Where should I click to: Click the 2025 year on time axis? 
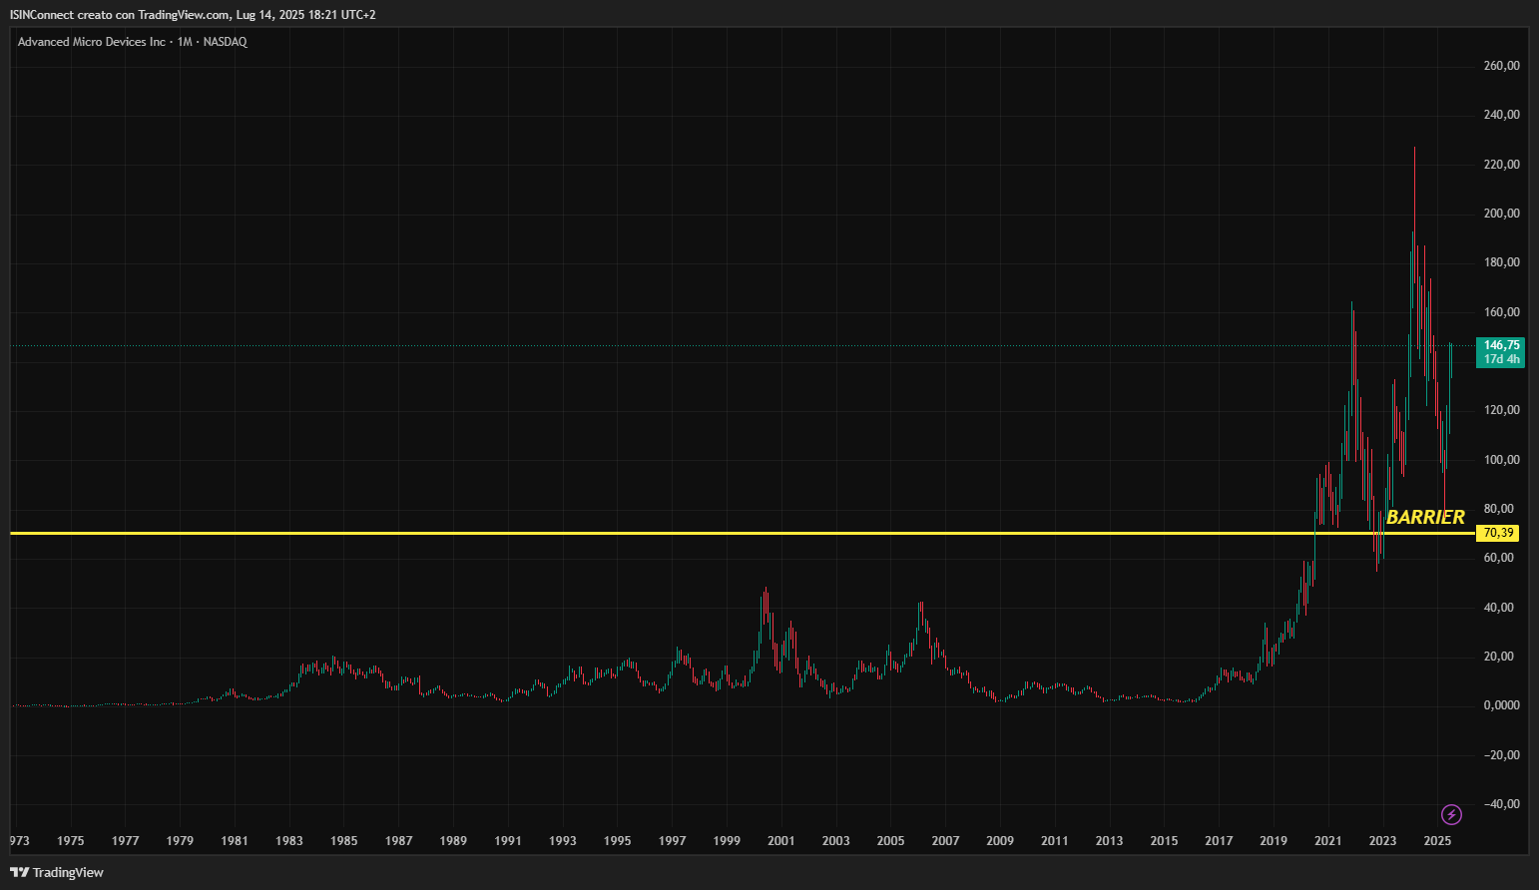coord(1437,841)
